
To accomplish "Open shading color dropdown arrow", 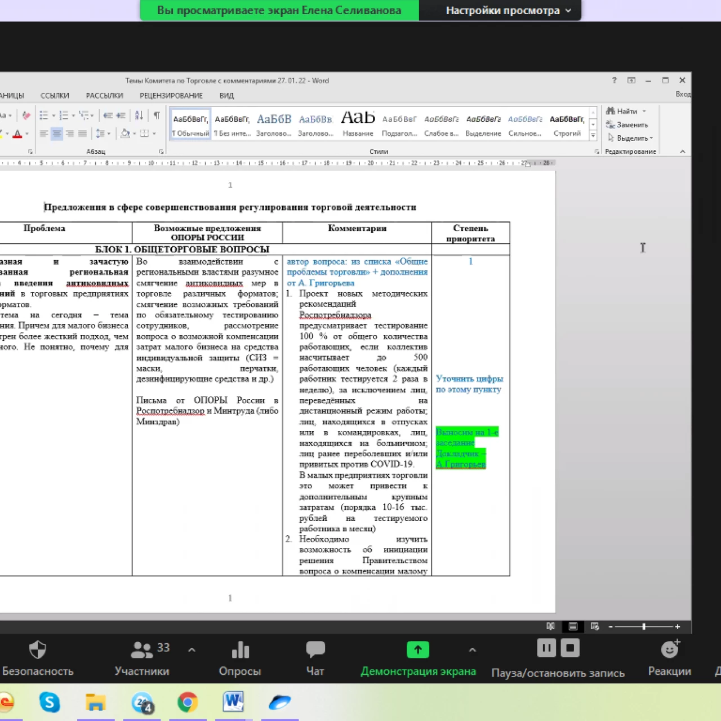I will click(x=134, y=133).
